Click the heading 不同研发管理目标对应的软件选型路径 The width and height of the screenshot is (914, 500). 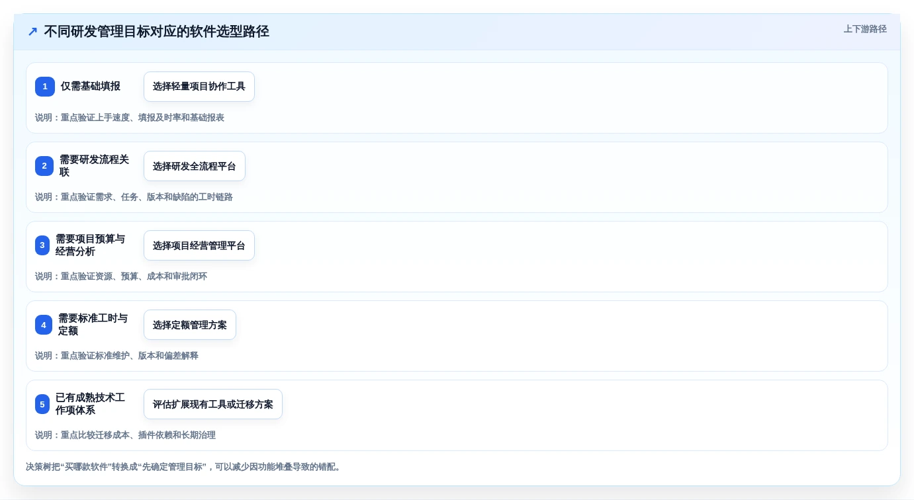coord(156,32)
